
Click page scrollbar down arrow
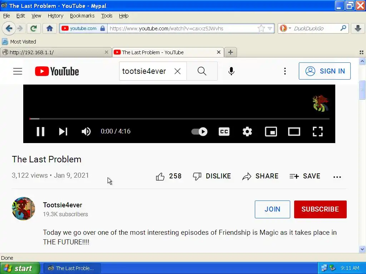pos(362,249)
